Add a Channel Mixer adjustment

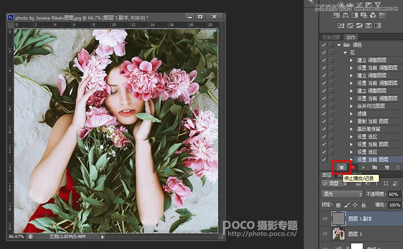373,15
